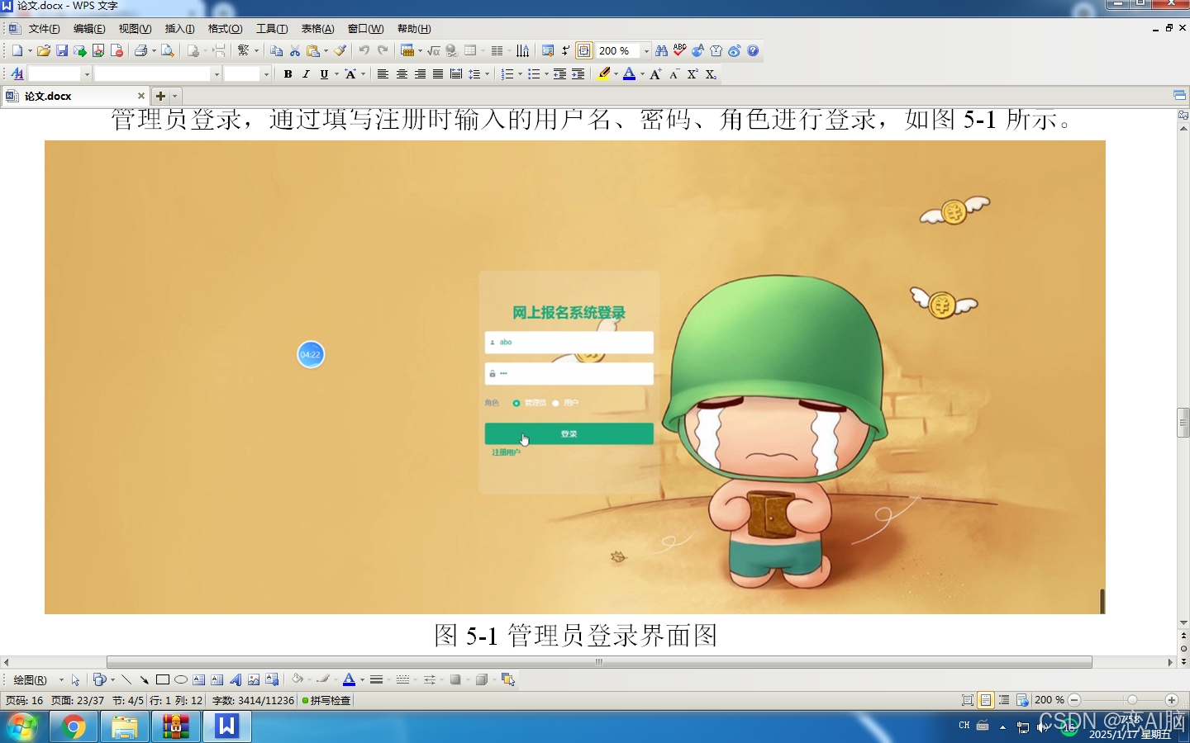Apply subscript formatting

[x=711, y=74]
